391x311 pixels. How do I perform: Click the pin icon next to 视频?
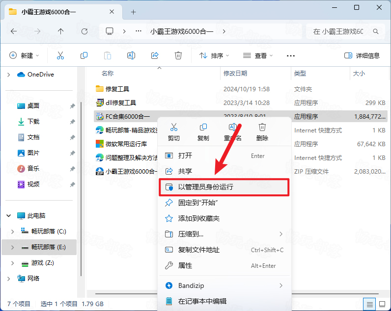72,184
